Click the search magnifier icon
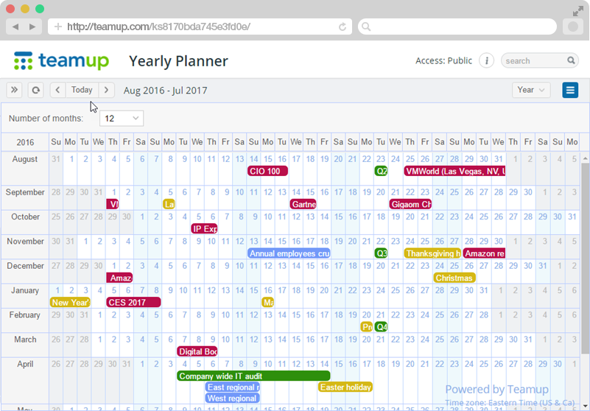 tap(571, 60)
